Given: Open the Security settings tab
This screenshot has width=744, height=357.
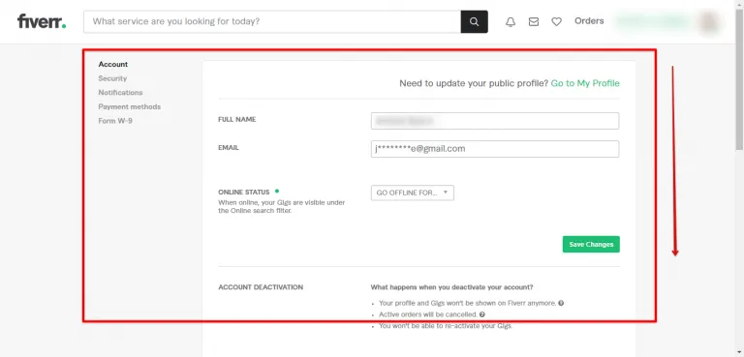Looking at the screenshot, I should click(x=112, y=78).
